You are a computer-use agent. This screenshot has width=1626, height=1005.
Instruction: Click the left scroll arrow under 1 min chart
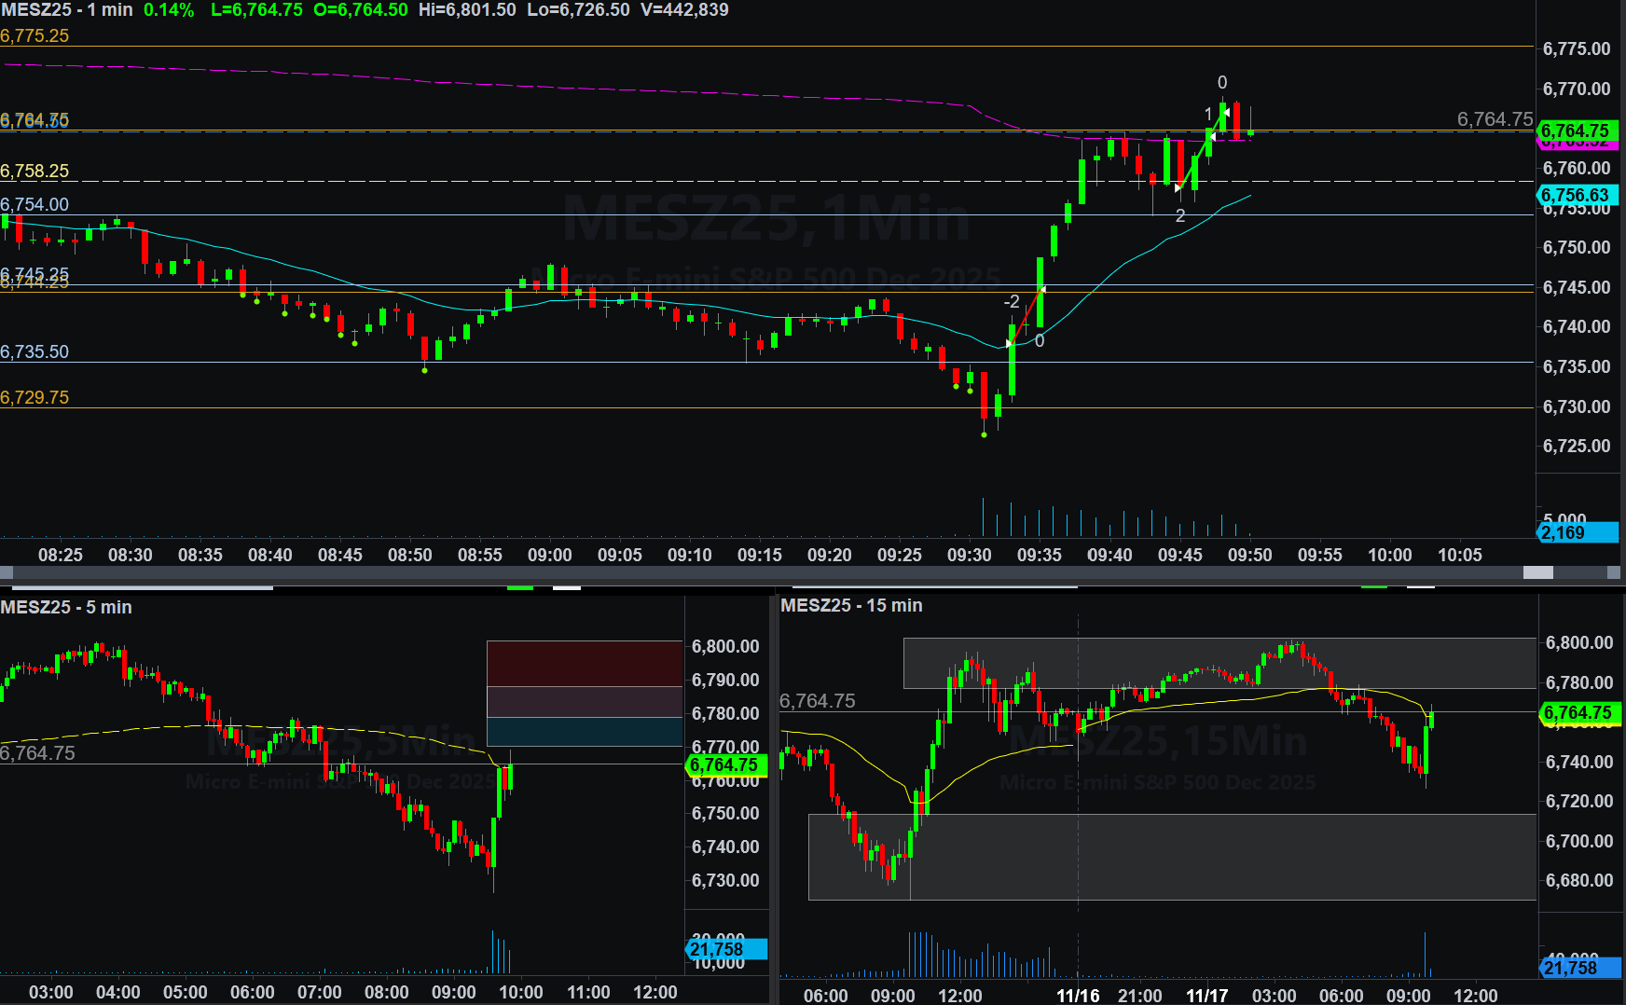pos(7,572)
